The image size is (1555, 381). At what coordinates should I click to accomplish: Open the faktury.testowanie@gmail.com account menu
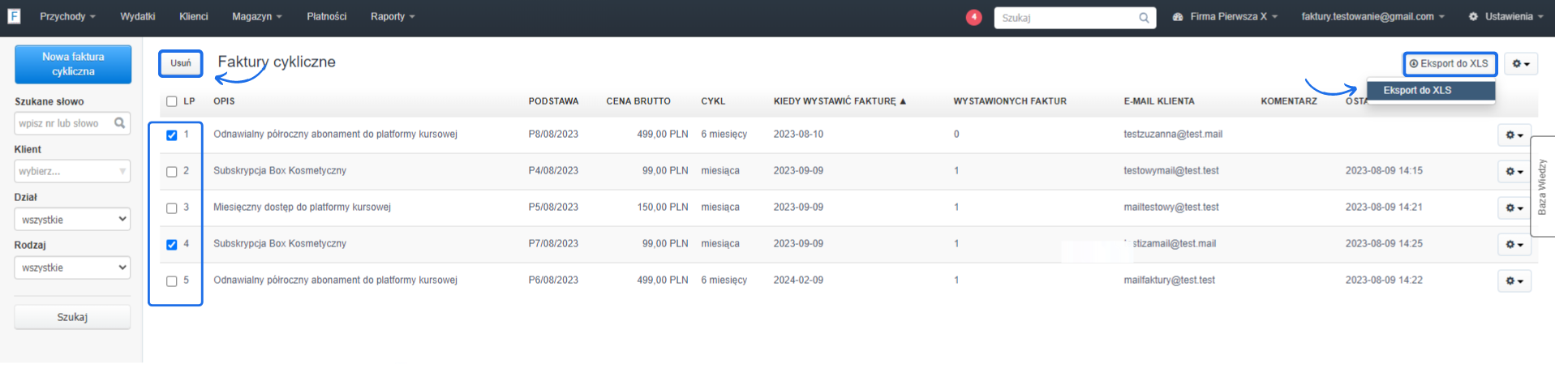tap(1372, 16)
